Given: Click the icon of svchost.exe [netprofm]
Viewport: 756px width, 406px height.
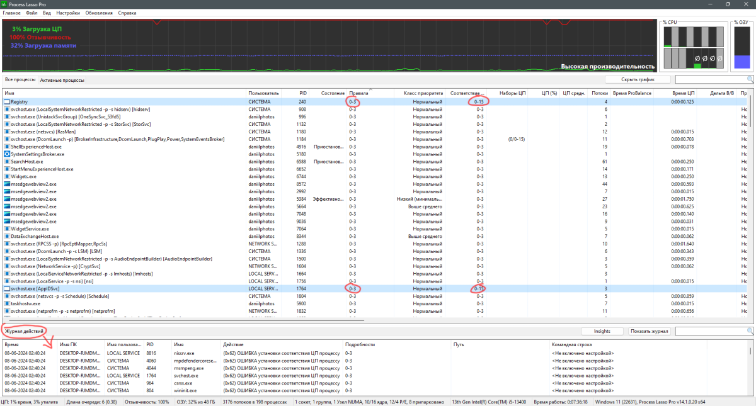Looking at the screenshot, I should coord(7,311).
